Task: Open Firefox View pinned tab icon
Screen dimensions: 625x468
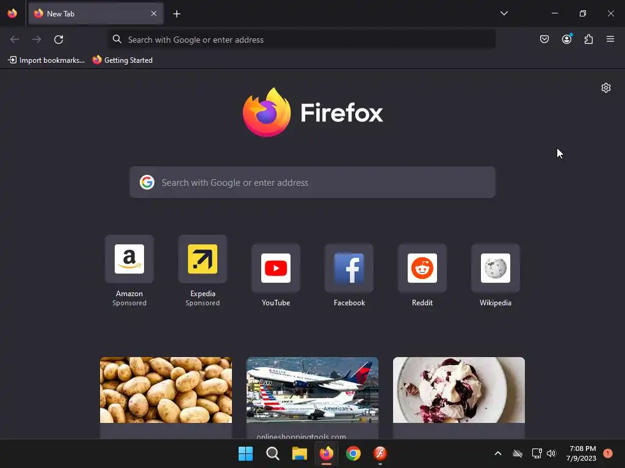Action: click(12, 13)
